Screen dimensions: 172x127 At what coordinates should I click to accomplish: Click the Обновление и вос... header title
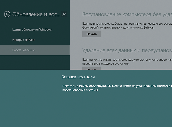coord(36,14)
